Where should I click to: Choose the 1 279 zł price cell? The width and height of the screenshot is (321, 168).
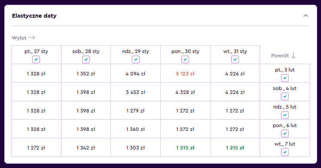(135, 111)
